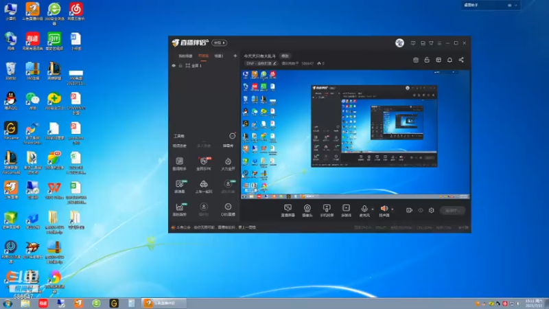
Task: Add a multimedia source from bottom toolbar
Action: (x=346, y=210)
